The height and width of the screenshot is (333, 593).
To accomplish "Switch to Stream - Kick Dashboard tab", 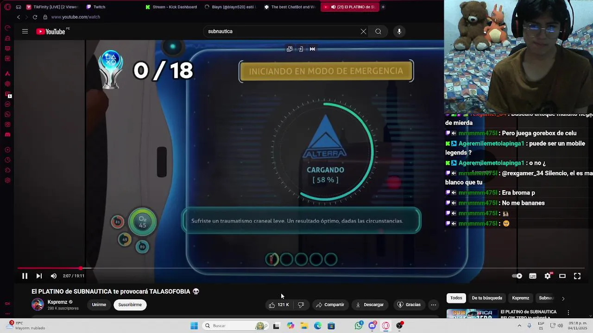I will point(171,7).
